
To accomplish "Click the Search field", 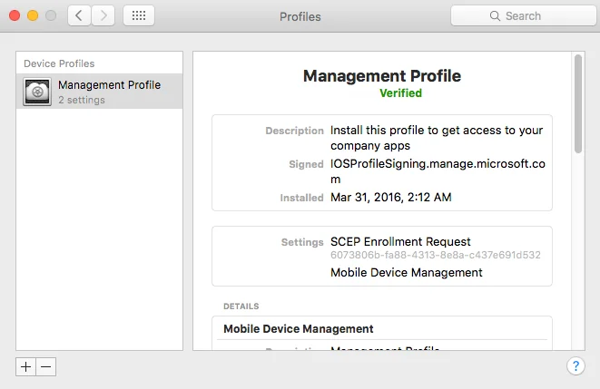I will pyautogui.click(x=523, y=15).
